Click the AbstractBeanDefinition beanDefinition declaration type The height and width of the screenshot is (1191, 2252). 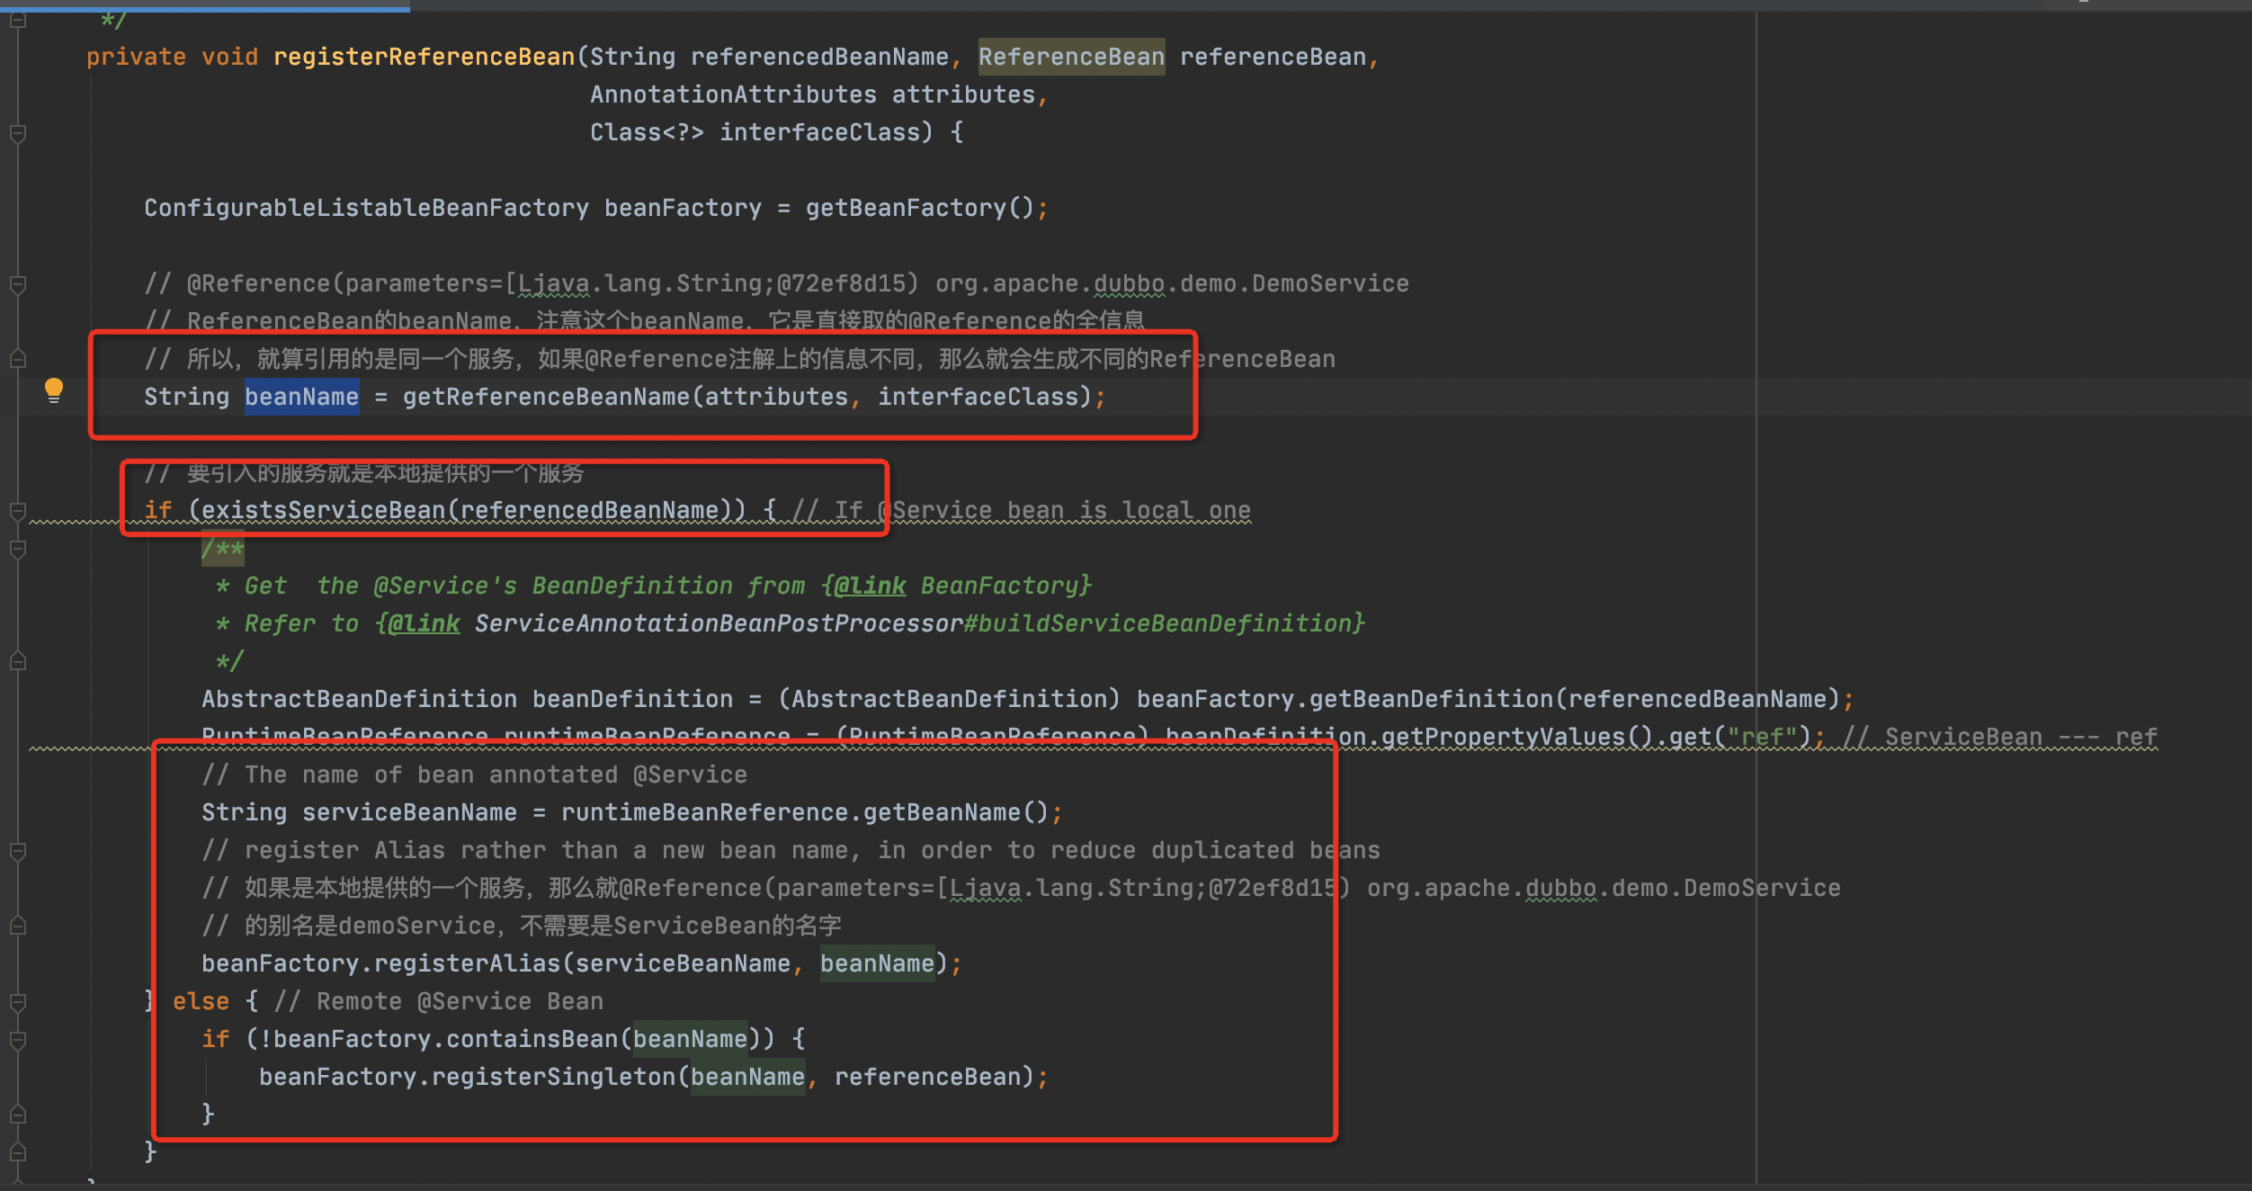pos(359,699)
